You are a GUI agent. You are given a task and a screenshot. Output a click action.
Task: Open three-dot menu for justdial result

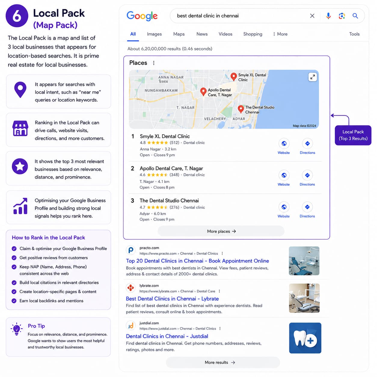(220, 329)
